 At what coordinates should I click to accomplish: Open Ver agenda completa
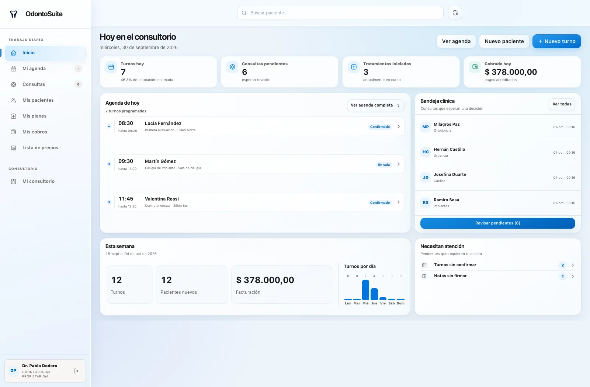pos(376,105)
